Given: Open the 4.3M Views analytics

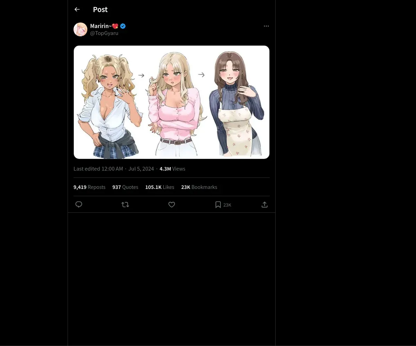Looking at the screenshot, I should 172,169.
